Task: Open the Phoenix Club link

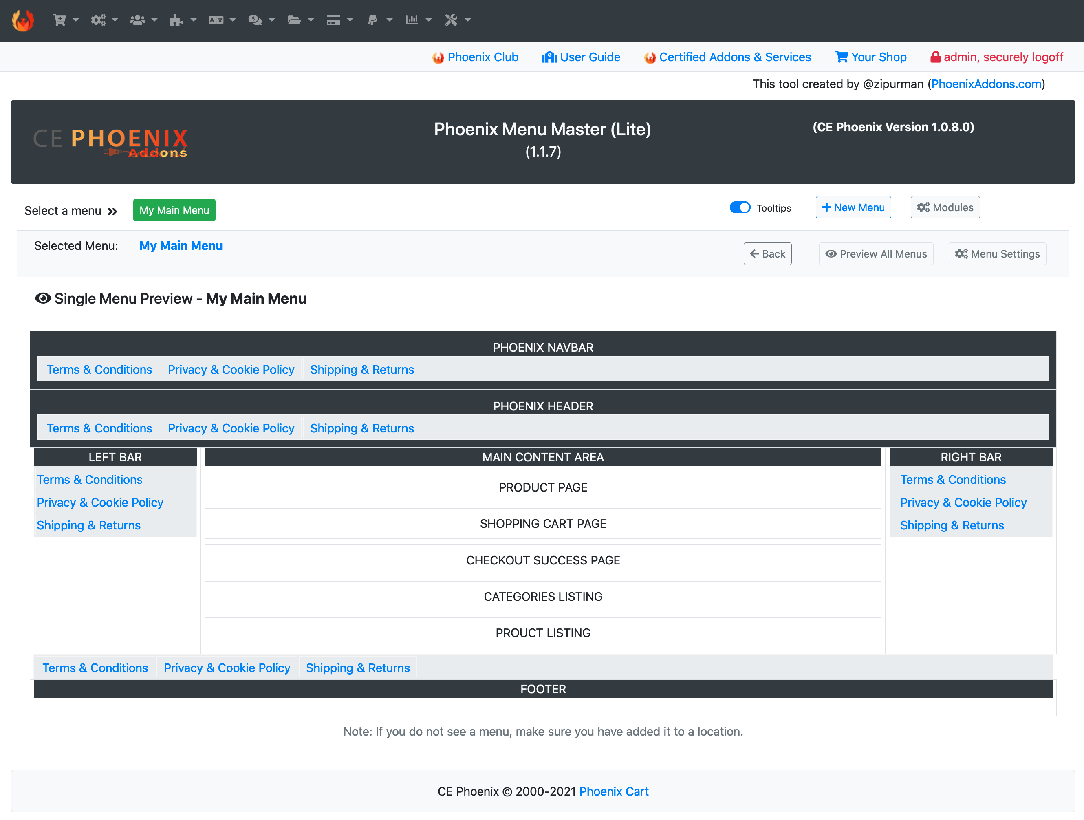Action: [x=483, y=57]
